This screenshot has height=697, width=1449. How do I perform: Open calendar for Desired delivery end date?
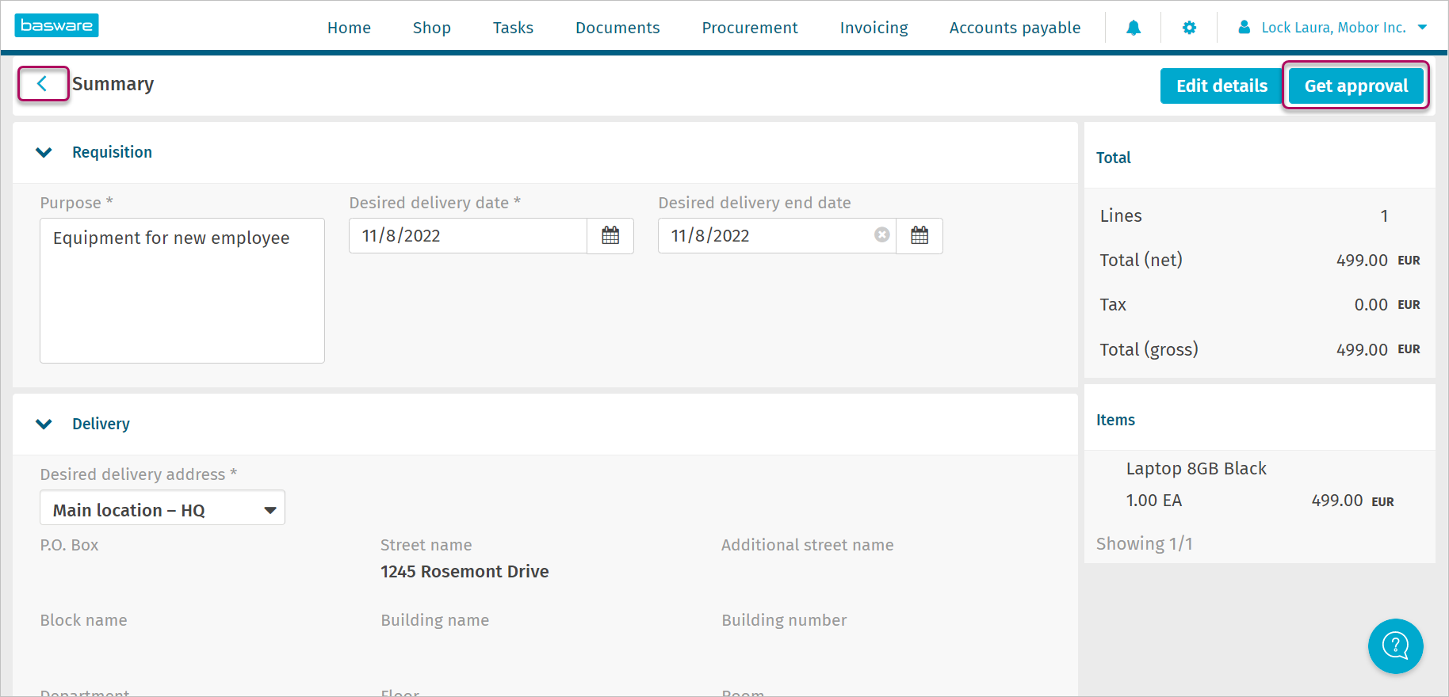coord(919,235)
